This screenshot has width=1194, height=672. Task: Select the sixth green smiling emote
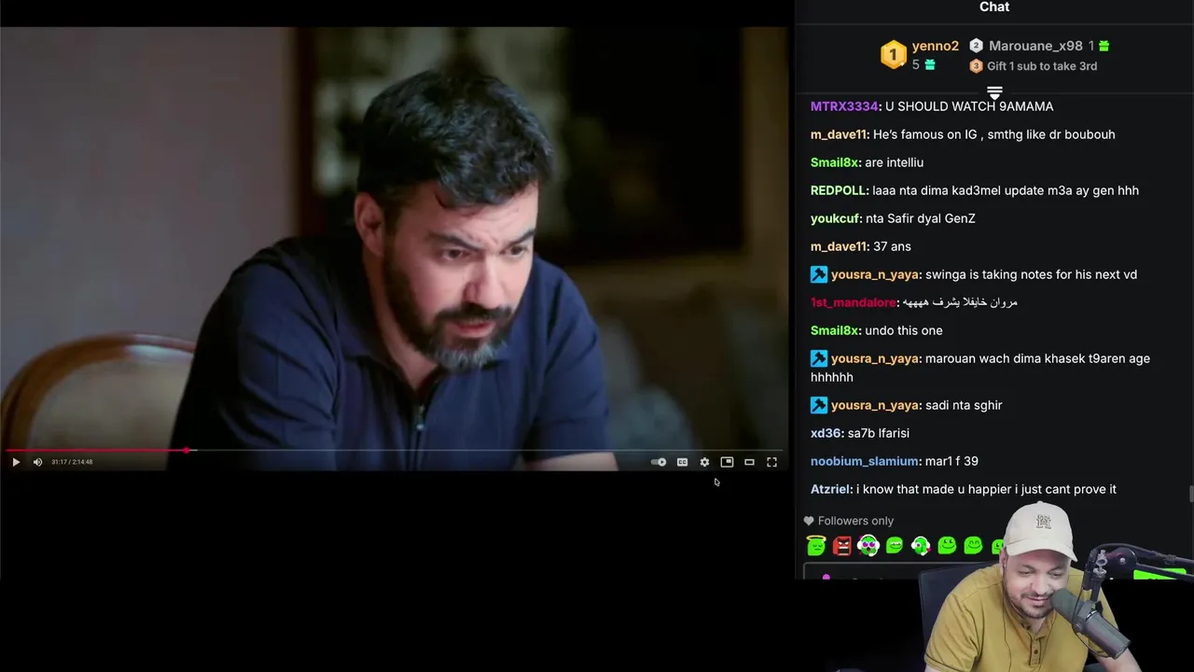[947, 545]
